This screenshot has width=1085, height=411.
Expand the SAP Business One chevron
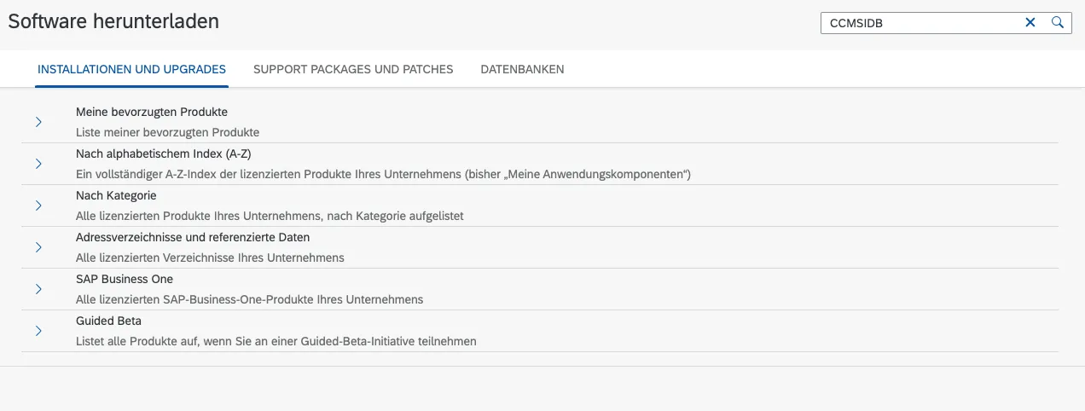pyautogui.click(x=38, y=289)
